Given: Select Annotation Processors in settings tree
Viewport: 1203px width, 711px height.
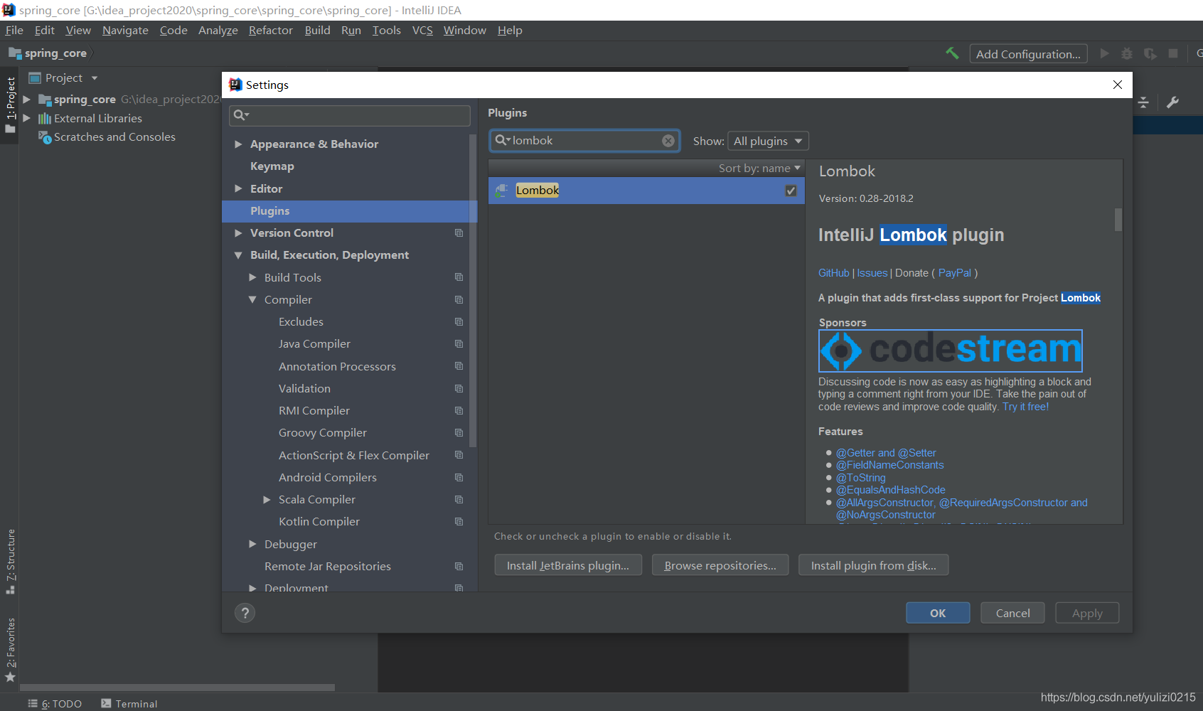Looking at the screenshot, I should [337, 366].
